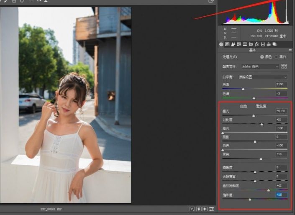Open the Basic panel tab icon
Screen dimensions: 295x215
click(x=221, y=44)
